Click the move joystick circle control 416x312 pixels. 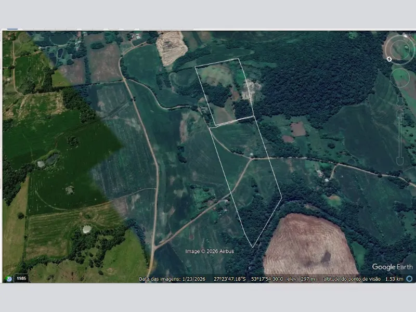(400, 77)
